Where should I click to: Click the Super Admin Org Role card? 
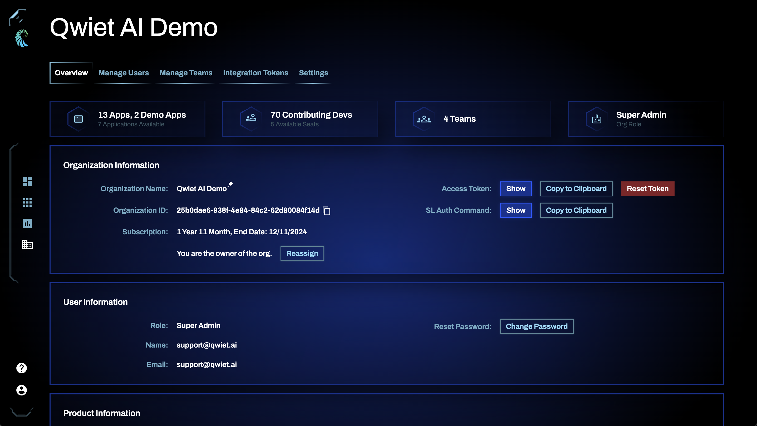coord(646,119)
